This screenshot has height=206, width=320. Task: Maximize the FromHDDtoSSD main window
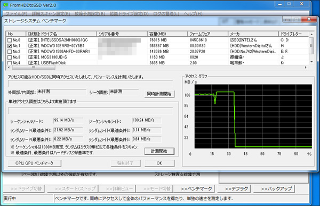[x=289, y=4]
